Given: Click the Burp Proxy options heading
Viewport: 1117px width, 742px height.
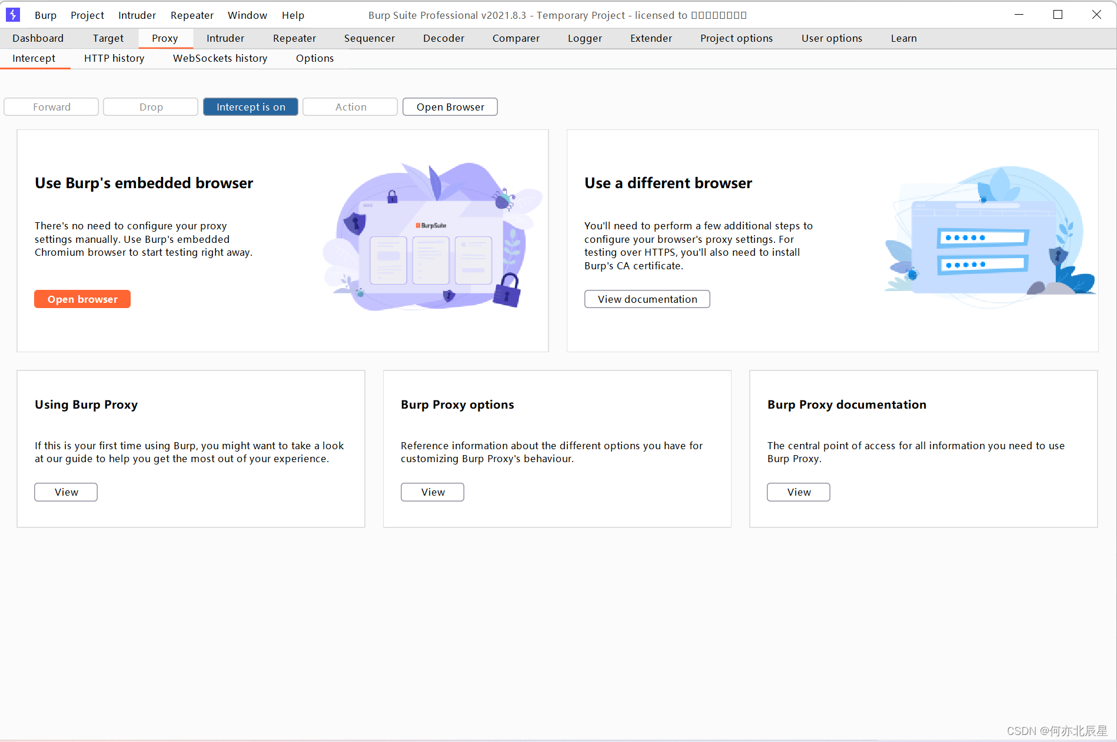Looking at the screenshot, I should 457,405.
